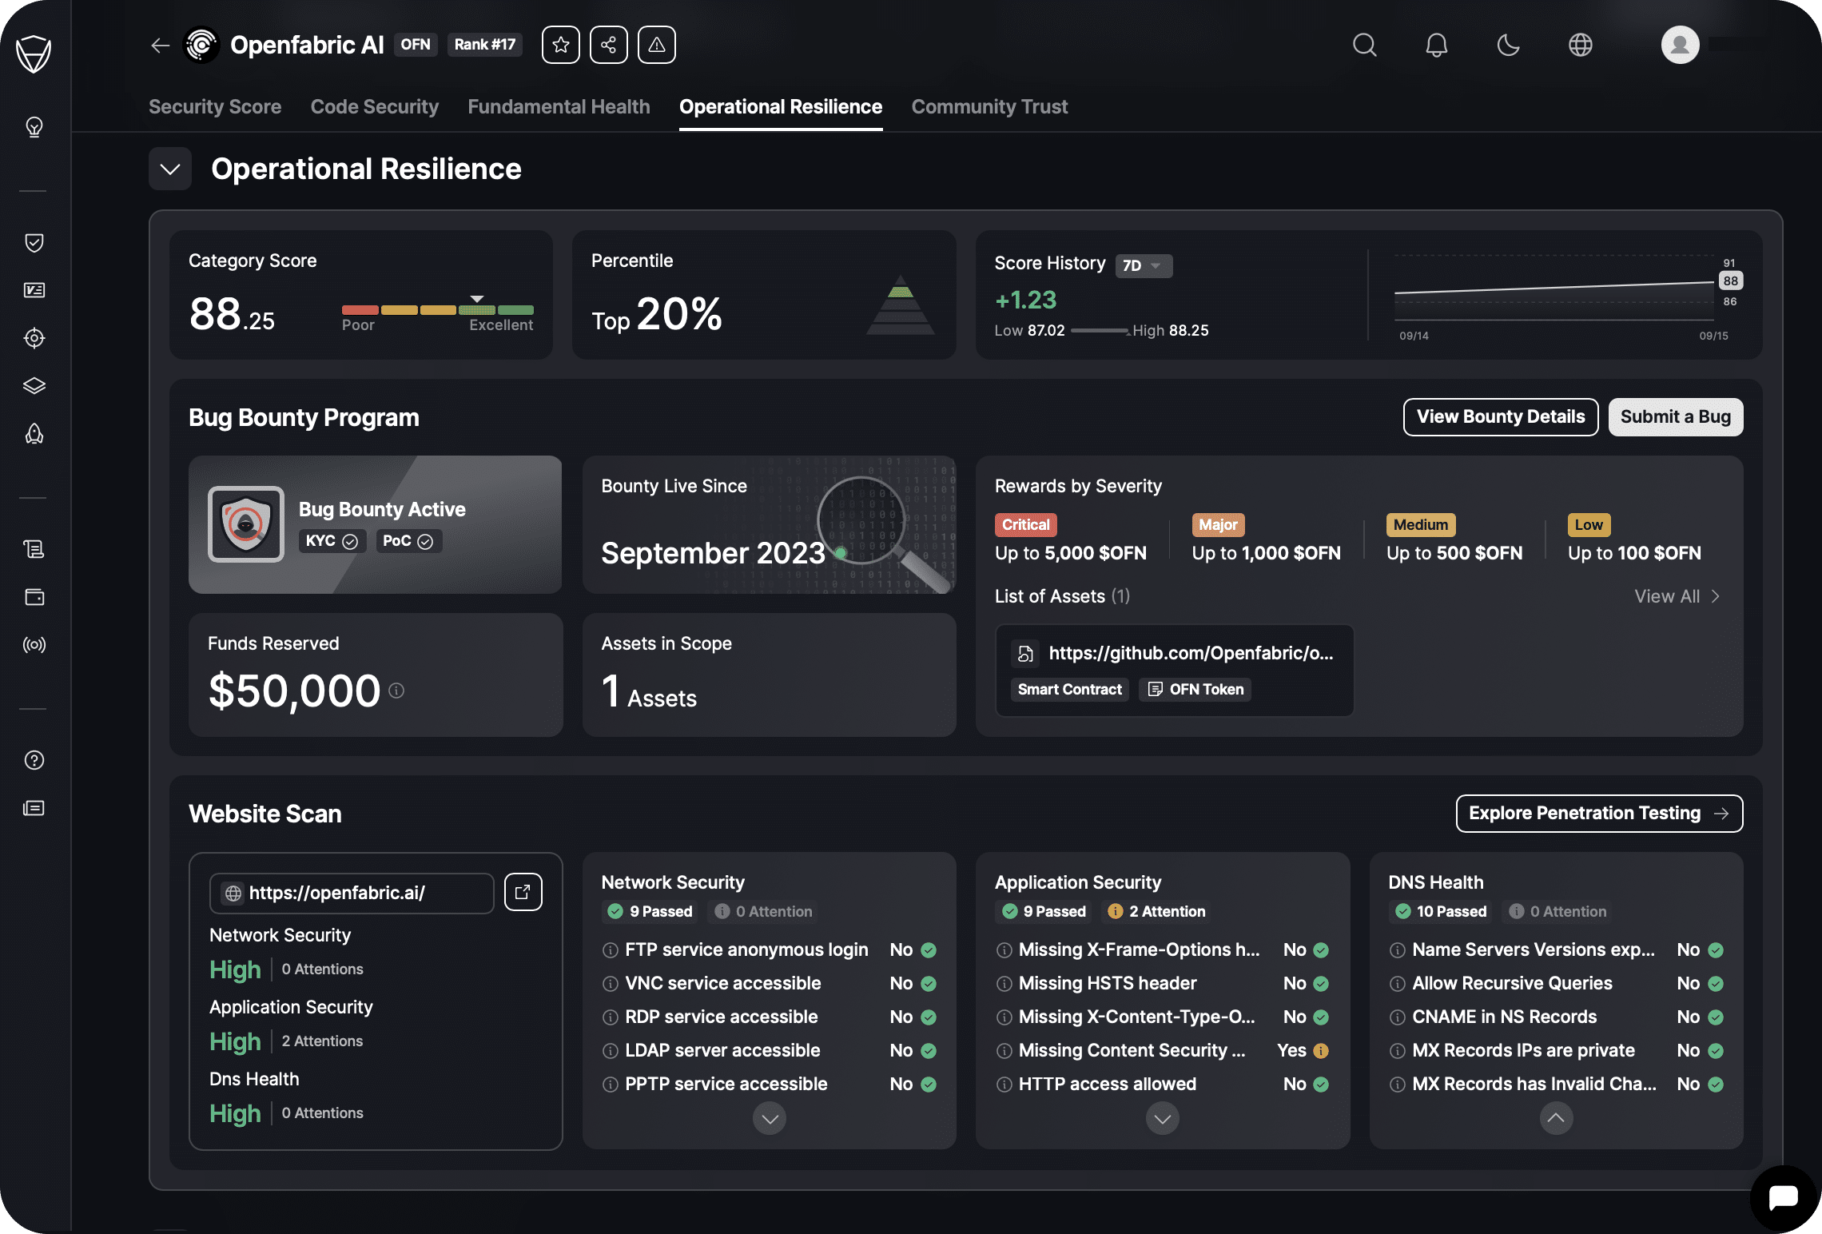
Task: Click info icon beside FTP service anonymous login
Action: point(611,950)
